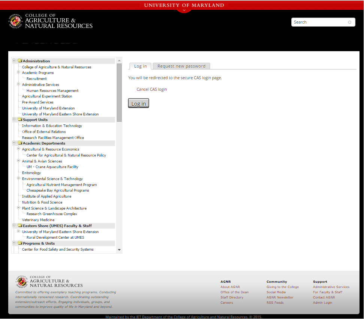Click the Log in button
The width and height of the screenshot is (364, 319).
click(x=139, y=103)
